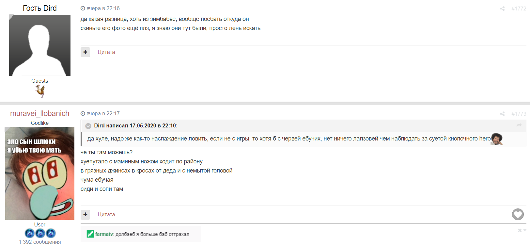Jump to the quoted Dird post via arrow
The height and width of the screenshot is (248, 530).
point(519,125)
